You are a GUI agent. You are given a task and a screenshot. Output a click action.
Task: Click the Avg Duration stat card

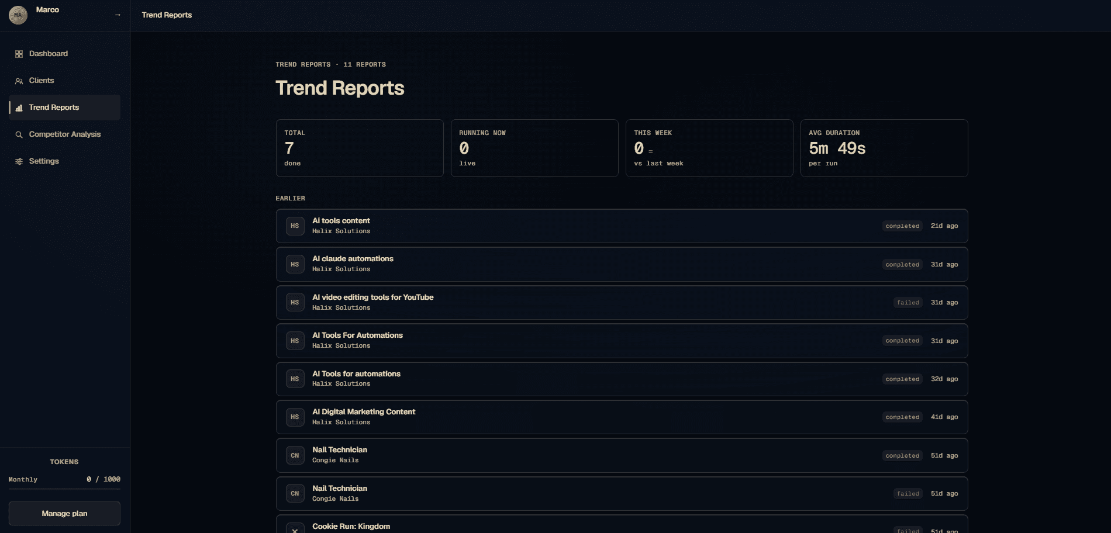(x=884, y=148)
